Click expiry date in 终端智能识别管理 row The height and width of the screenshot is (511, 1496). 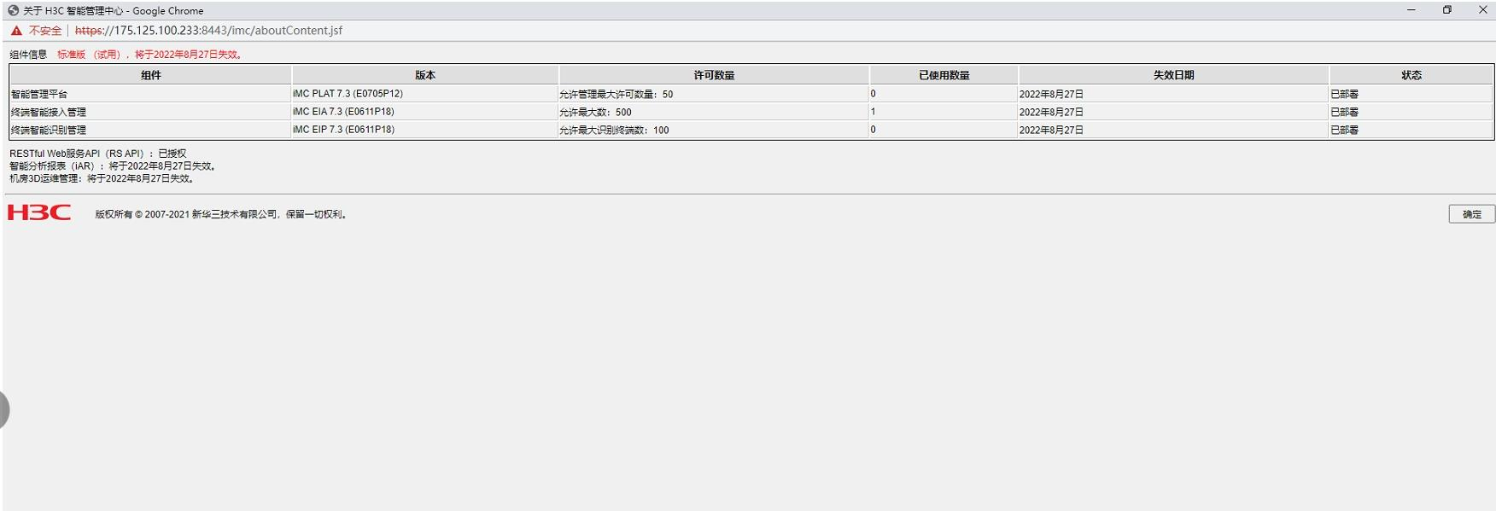tap(1051, 131)
